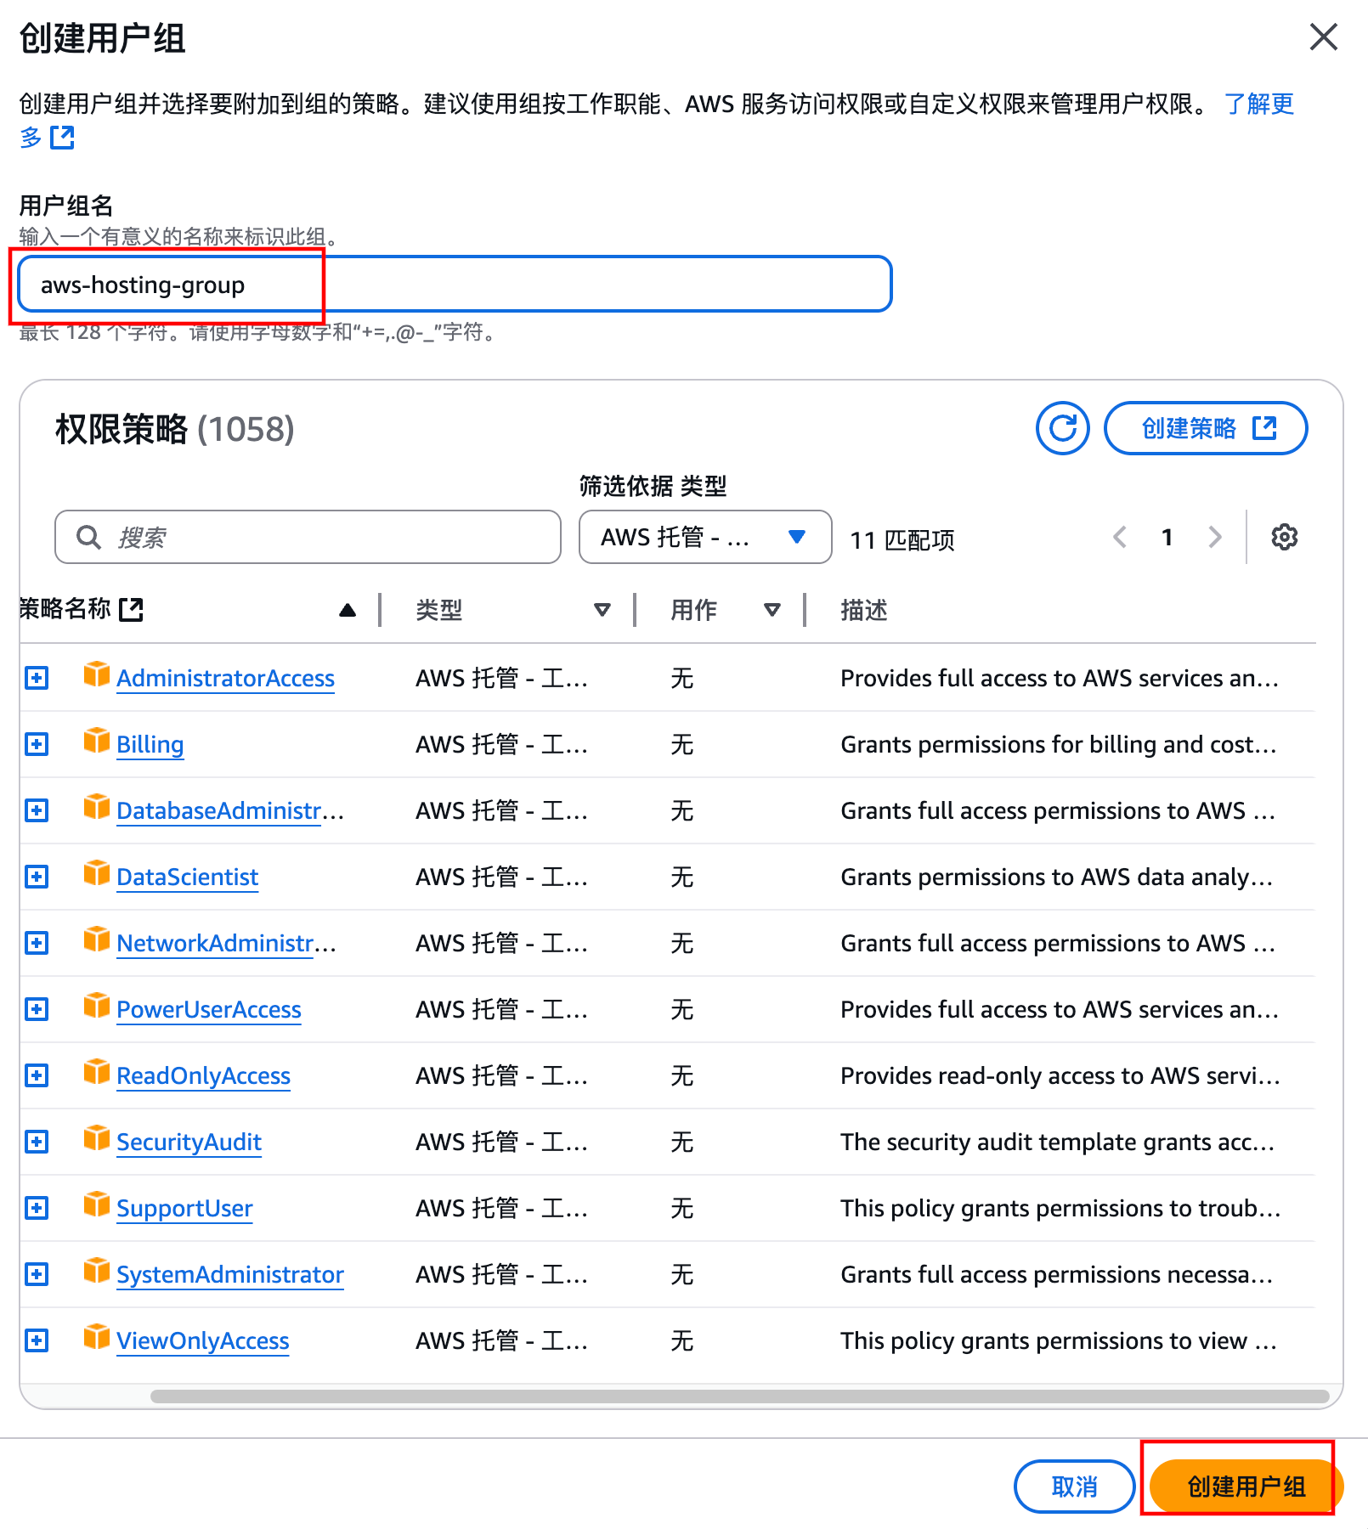Image resolution: width=1368 pixels, height=1529 pixels.
Task: Click the sort arrow on 策略名称 column
Action: tap(348, 609)
